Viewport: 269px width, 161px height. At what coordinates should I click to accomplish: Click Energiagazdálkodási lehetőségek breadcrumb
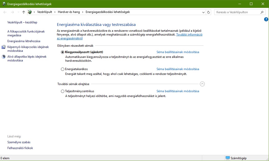click(108, 12)
